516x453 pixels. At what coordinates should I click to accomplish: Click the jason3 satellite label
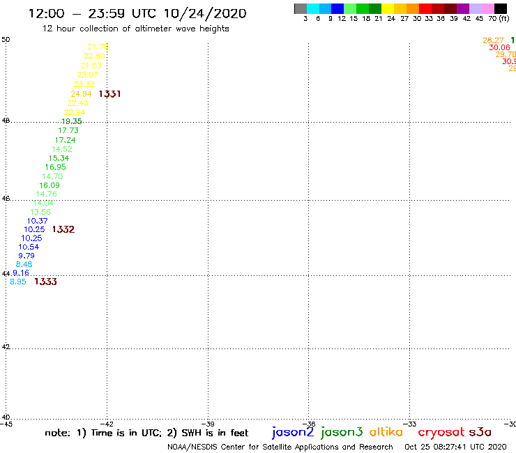[x=342, y=432]
